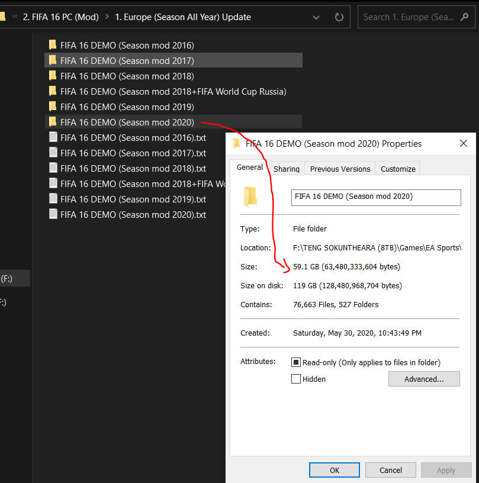
Task: Click text file icon of Season mod 2017.txt
Action: pos(53,153)
